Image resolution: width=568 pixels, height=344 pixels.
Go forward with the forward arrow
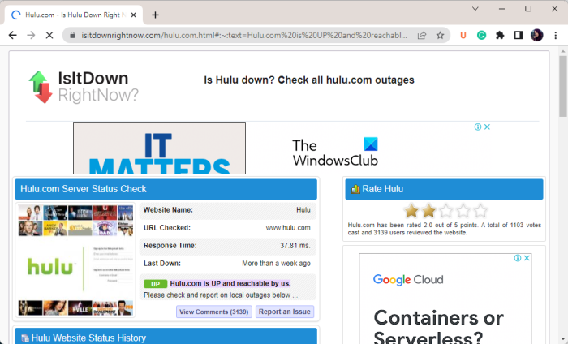(31, 35)
